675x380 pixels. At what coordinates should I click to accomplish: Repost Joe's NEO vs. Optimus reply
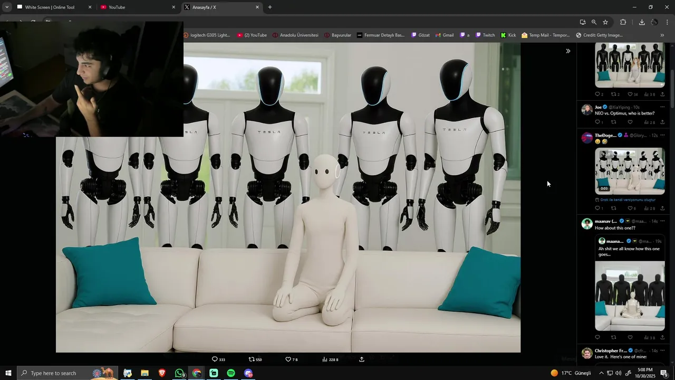[x=613, y=122]
